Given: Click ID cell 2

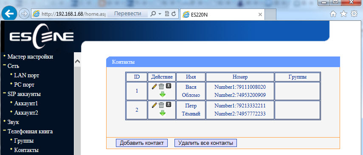Looking at the screenshot, I should (137, 110).
